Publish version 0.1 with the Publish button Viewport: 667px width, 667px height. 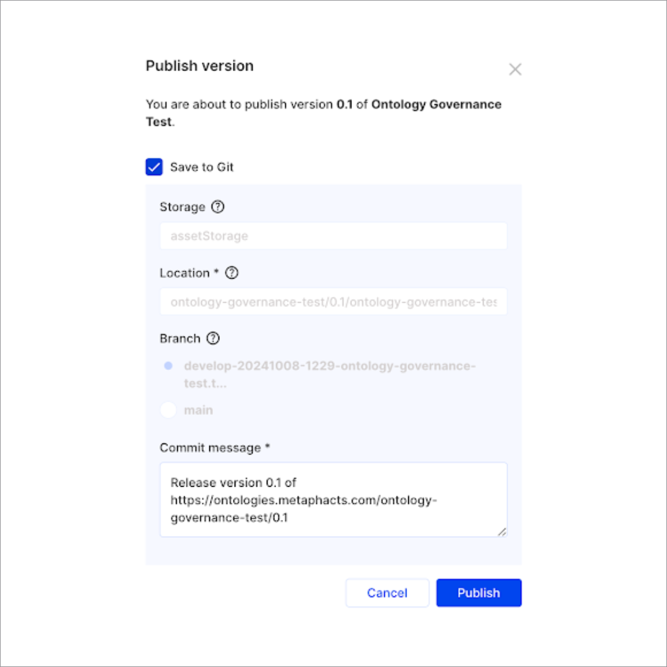(479, 593)
